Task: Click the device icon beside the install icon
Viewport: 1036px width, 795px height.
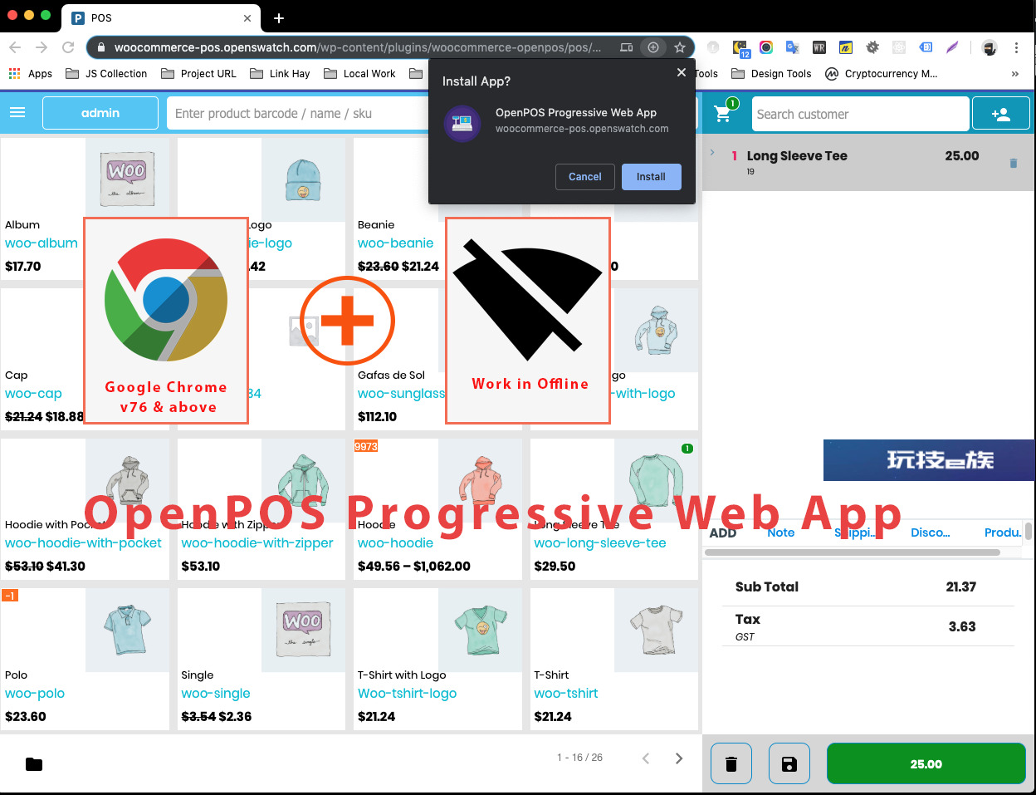Action: (627, 47)
